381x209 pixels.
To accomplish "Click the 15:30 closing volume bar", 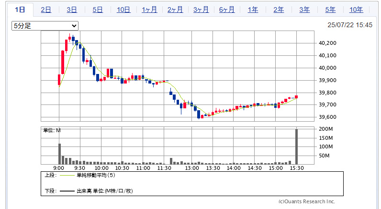I will coord(296,147).
